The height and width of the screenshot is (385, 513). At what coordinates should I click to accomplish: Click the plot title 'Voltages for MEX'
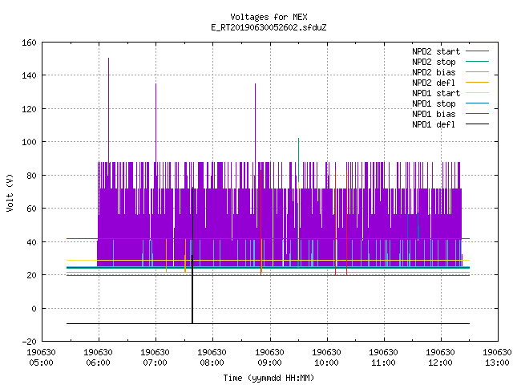[269, 17]
